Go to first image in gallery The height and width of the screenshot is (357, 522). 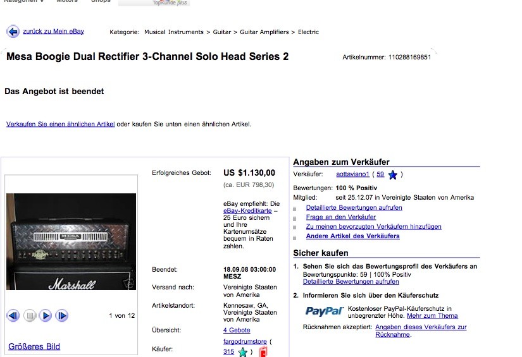13,315
